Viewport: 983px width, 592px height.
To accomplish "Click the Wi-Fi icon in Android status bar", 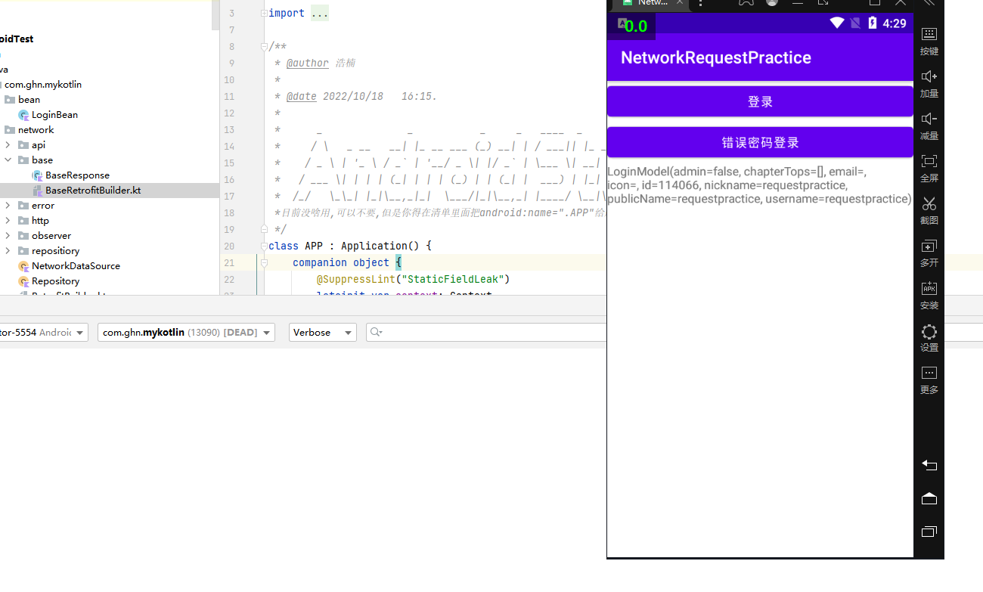I will click(x=837, y=23).
